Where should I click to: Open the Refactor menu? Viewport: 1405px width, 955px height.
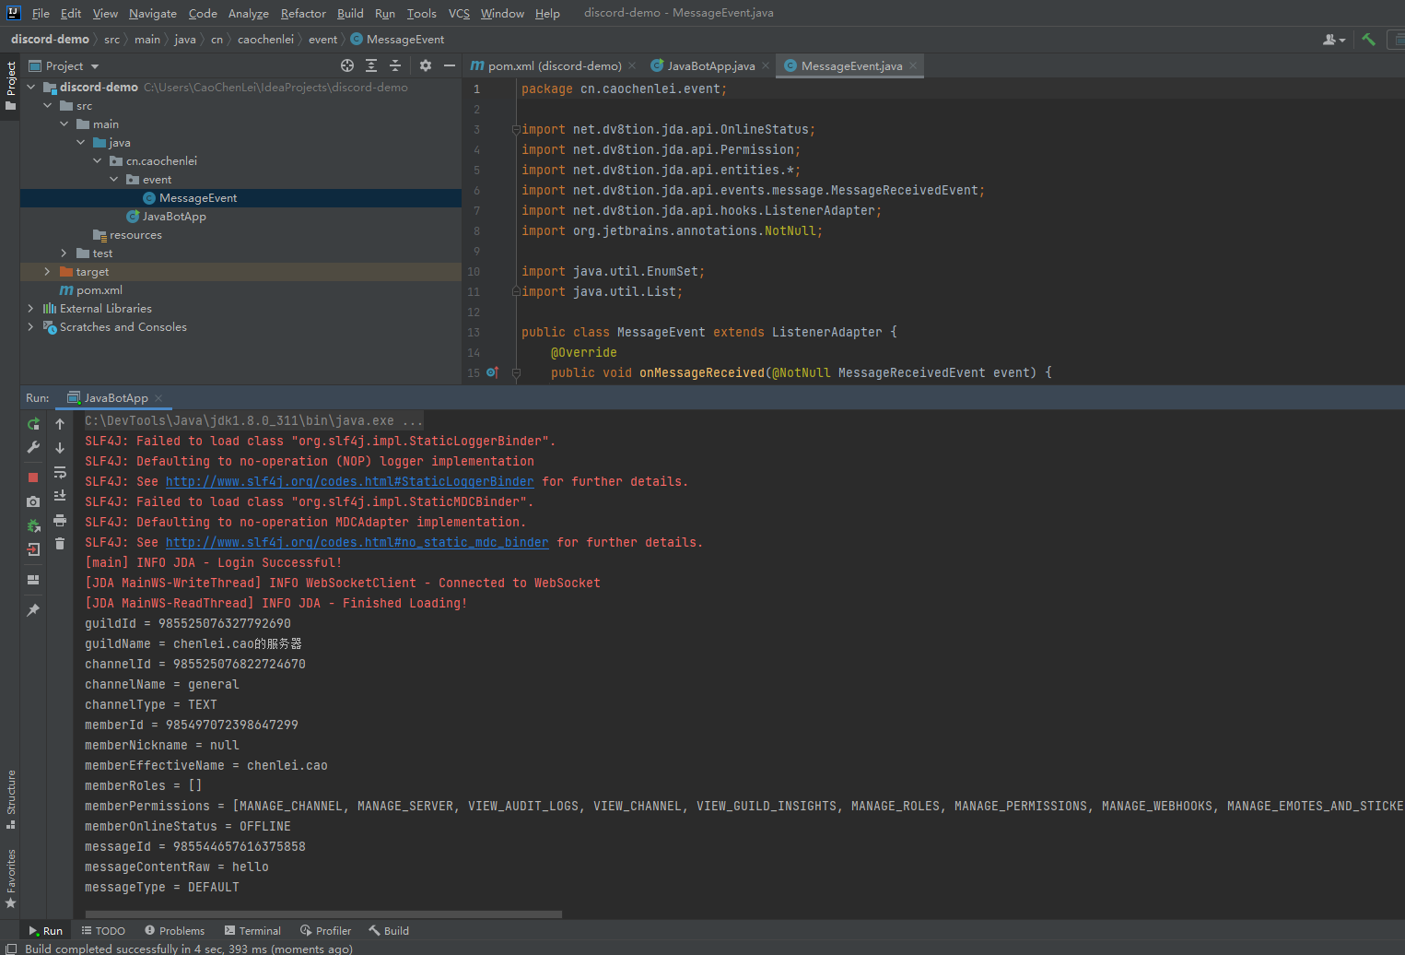303,13
